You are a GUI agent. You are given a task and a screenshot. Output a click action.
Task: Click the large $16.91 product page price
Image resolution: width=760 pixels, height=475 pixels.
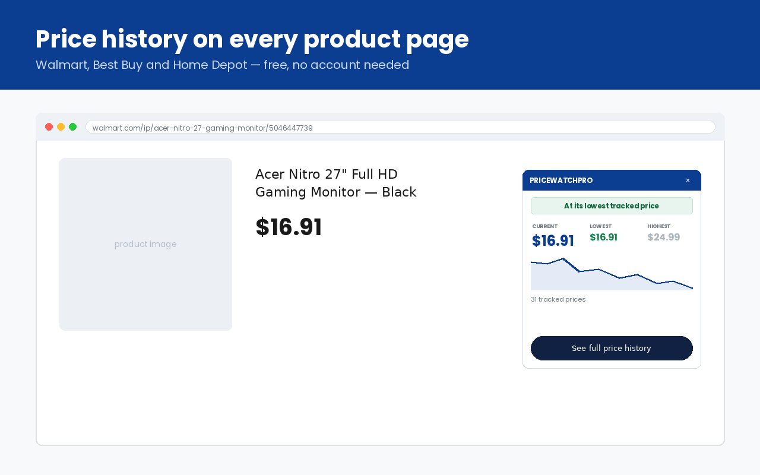click(x=289, y=227)
